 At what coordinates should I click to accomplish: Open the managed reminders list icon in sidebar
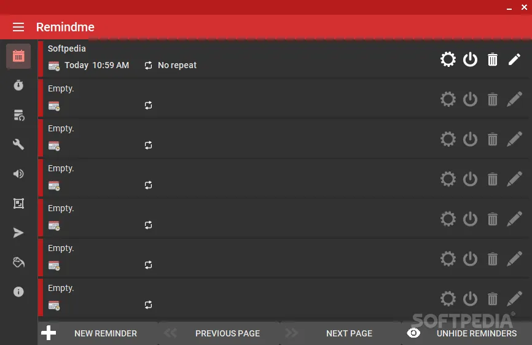pos(18,115)
